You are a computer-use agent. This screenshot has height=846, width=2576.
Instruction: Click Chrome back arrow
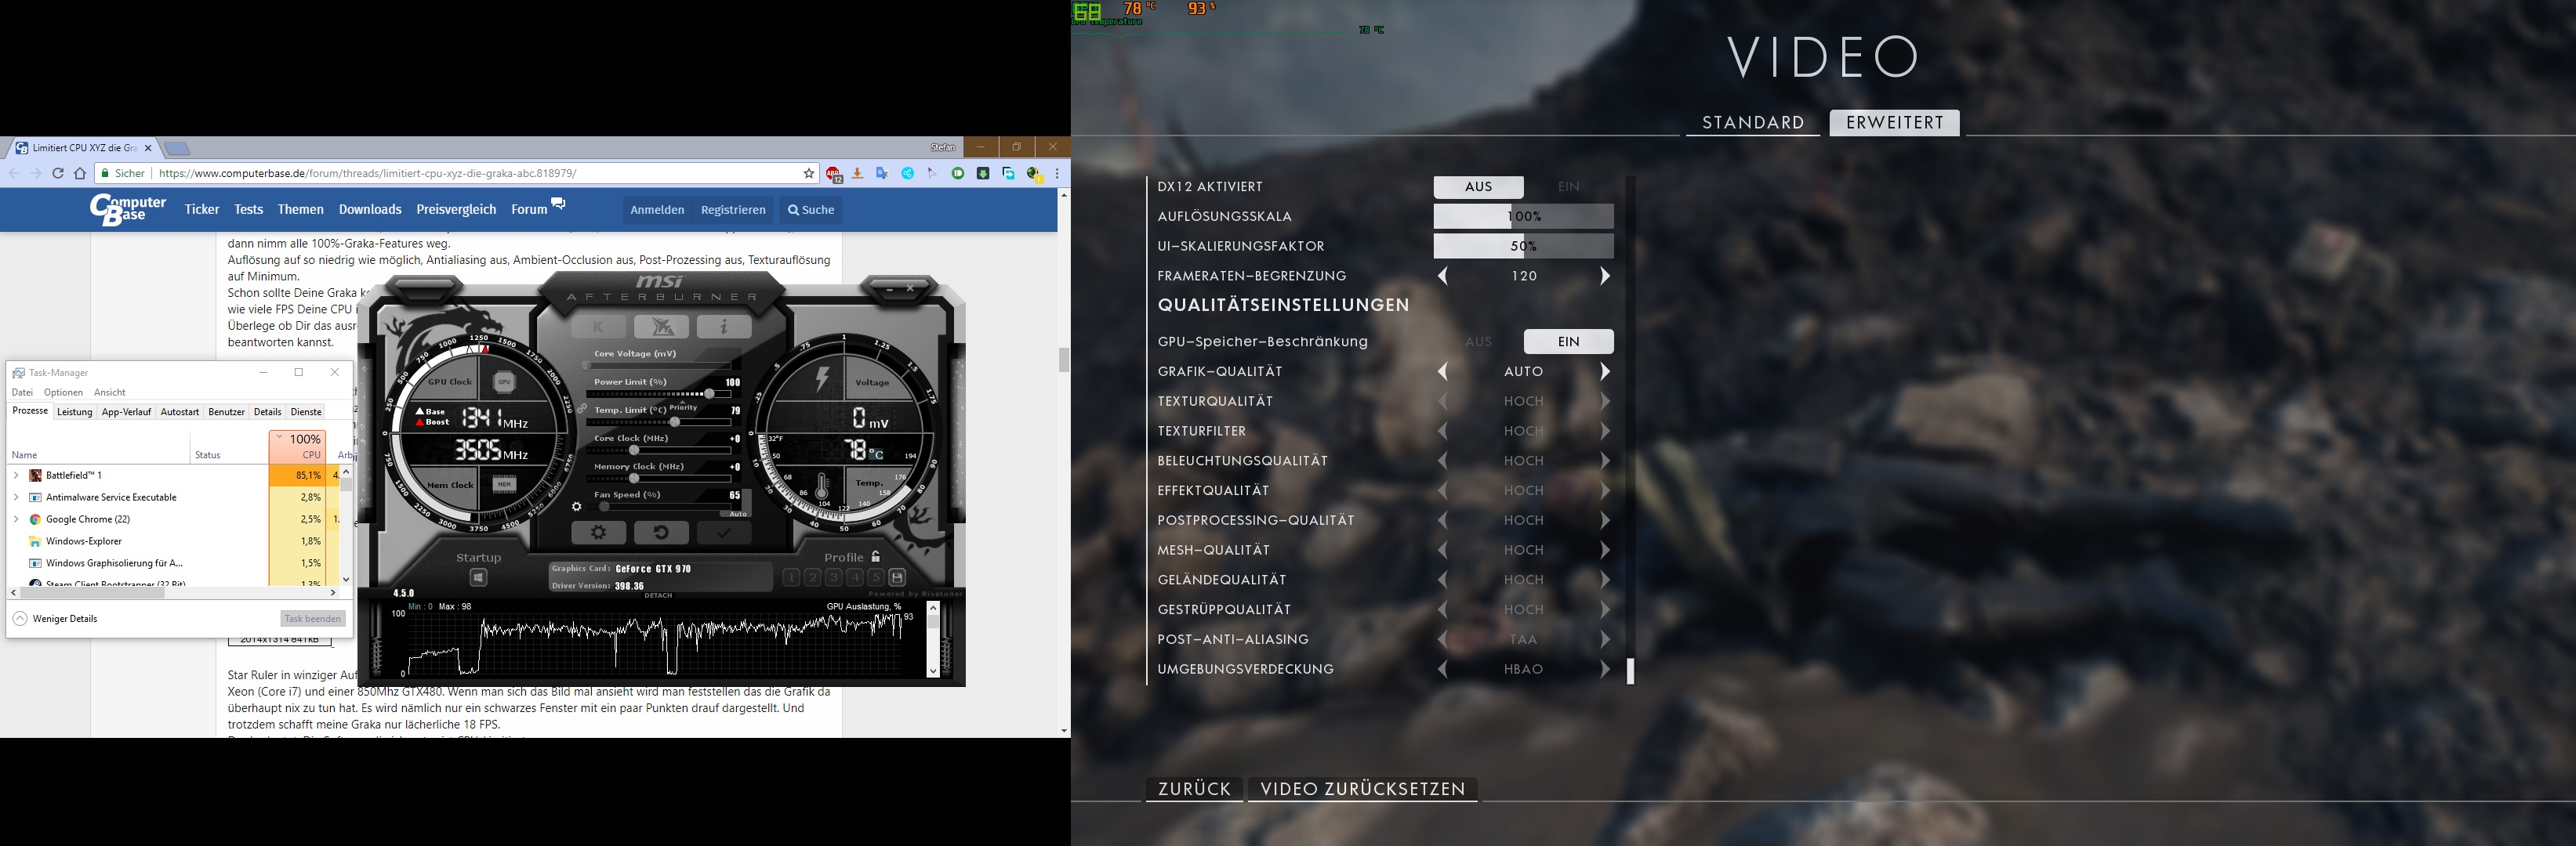tap(14, 174)
